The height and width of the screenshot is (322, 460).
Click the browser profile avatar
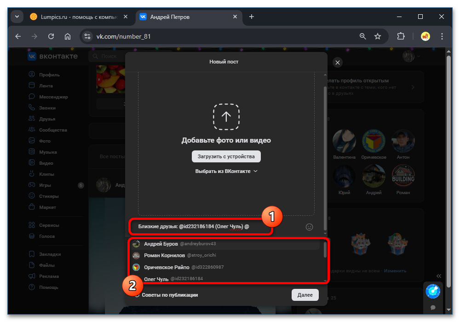pos(425,36)
